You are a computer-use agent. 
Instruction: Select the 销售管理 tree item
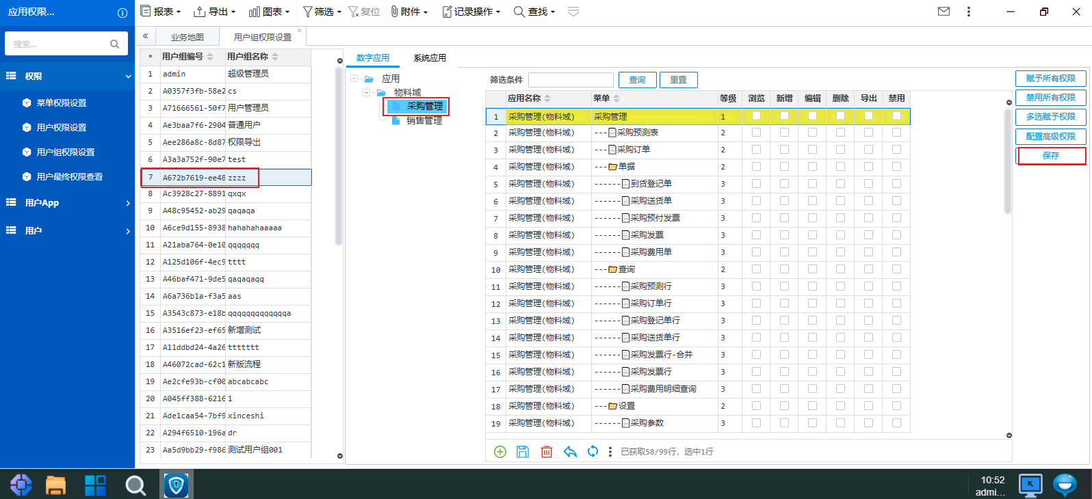(x=424, y=120)
